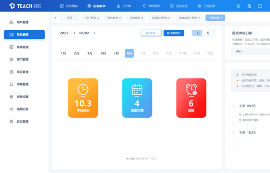This screenshot has width=270, height=173.
Task: Close the 标准制修订管理 tab
Action: click(x=199, y=18)
